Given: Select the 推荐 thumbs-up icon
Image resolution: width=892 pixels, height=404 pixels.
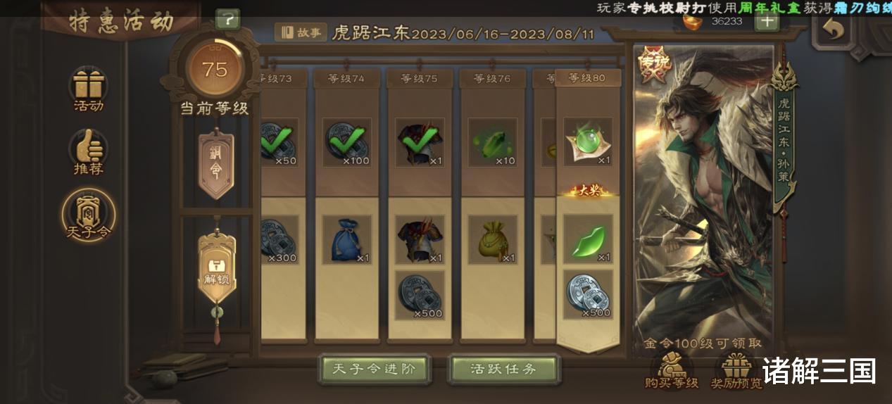Looking at the screenshot, I should coord(89,149).
